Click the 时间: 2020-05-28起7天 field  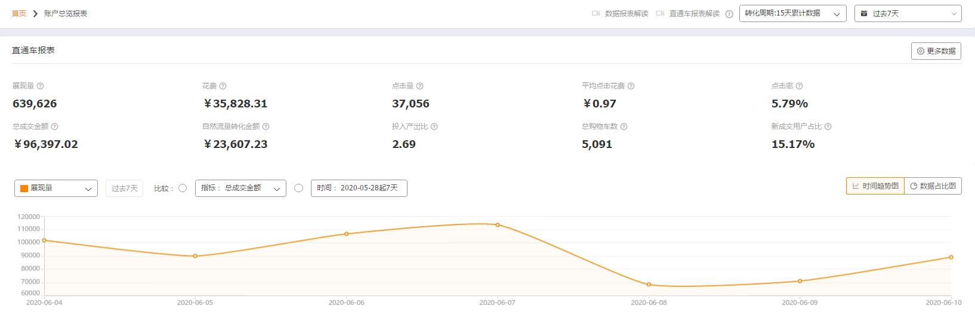(x=359, y=188)
